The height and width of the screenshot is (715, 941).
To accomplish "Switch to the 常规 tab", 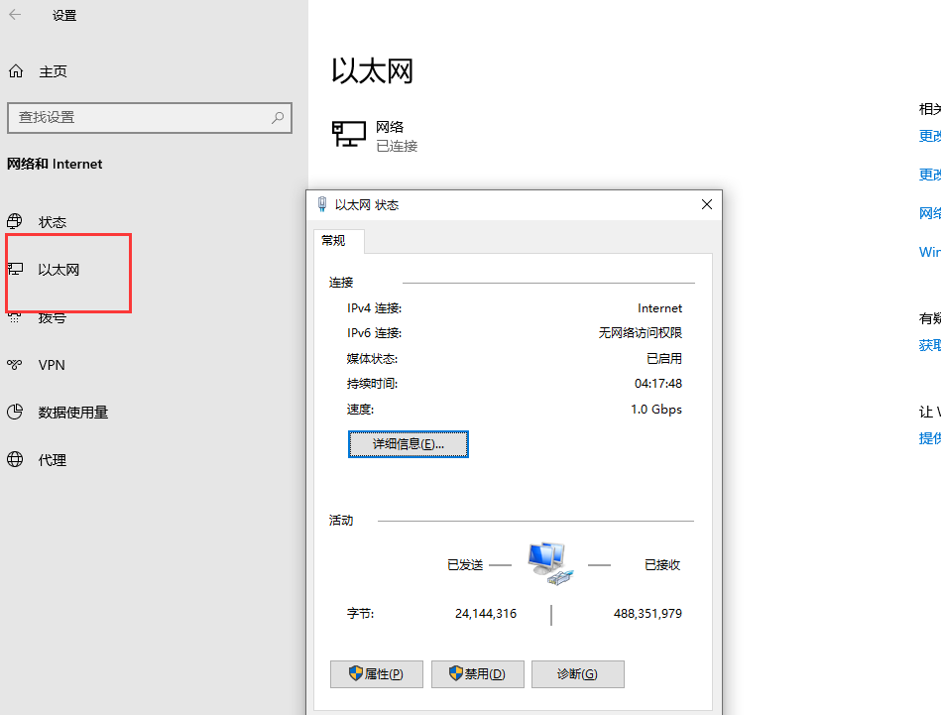I will tap(334, 241).
